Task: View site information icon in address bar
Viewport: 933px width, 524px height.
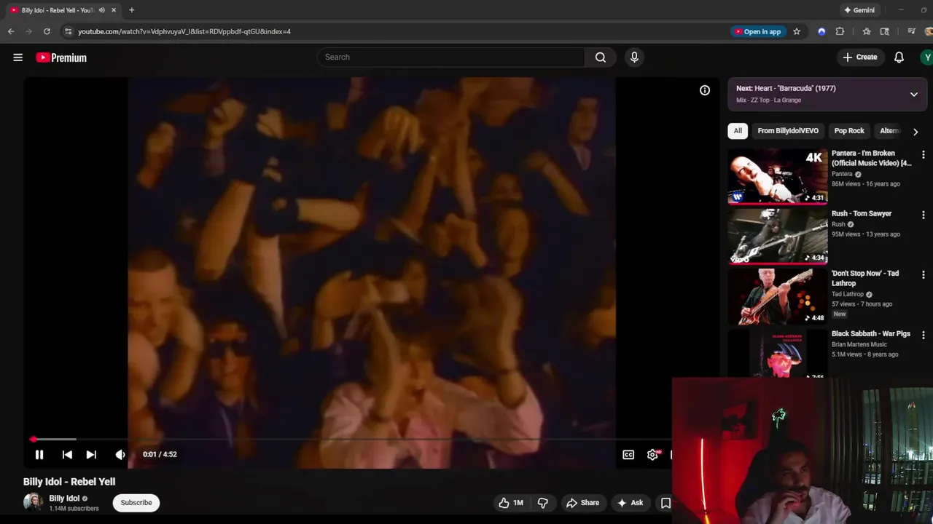Action: 69,31
